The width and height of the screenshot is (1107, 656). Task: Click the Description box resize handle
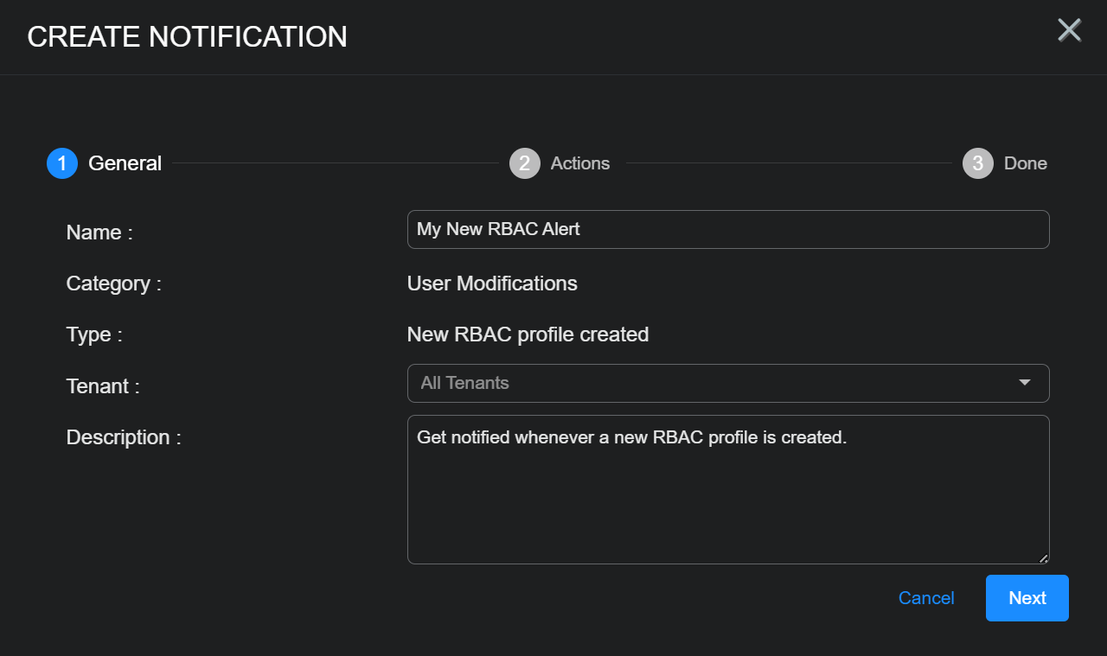[x=1043, y=558]
